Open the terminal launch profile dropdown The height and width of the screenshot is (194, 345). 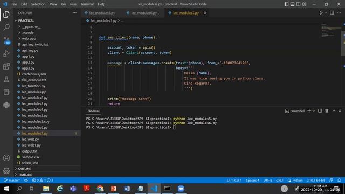(314, 111)
